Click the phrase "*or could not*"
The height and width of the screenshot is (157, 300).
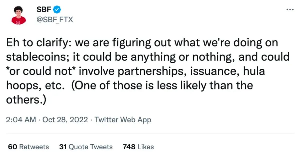[40, 72]
